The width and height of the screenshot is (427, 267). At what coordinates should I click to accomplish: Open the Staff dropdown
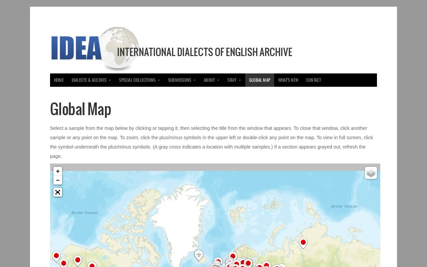tap(234, 80)
